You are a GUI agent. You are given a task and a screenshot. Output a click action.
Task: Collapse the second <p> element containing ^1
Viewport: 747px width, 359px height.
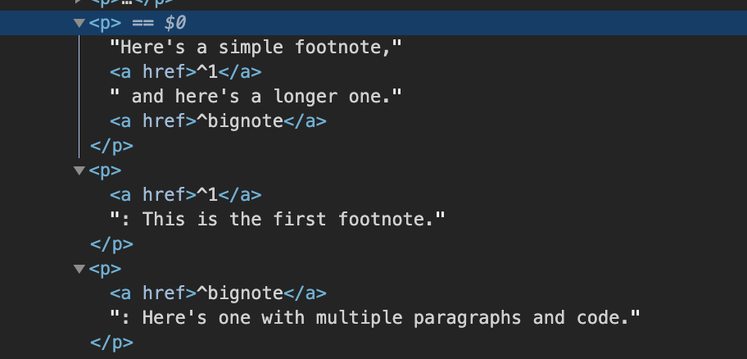(79, 170)
